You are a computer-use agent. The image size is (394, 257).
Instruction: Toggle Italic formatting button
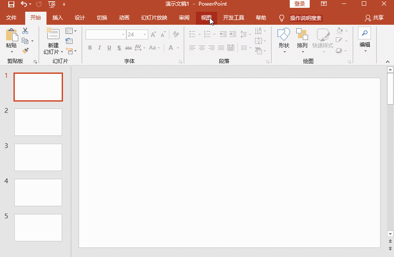(99, 48)
